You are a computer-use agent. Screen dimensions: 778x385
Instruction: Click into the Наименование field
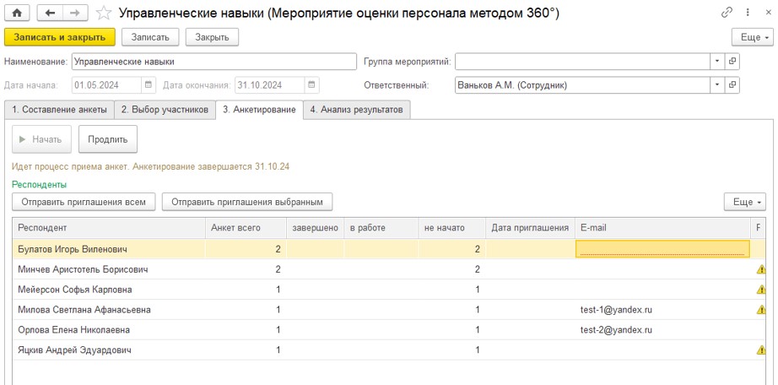tap(213, 62)
